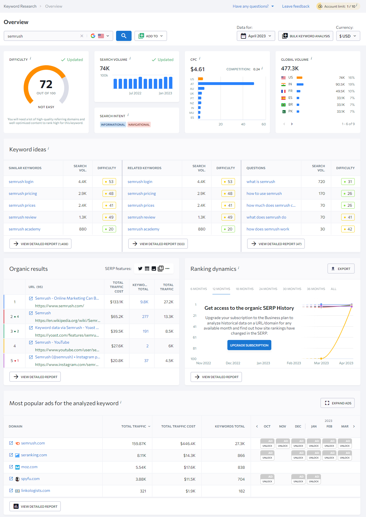Open the USD currency dropdown

(348, 36)
